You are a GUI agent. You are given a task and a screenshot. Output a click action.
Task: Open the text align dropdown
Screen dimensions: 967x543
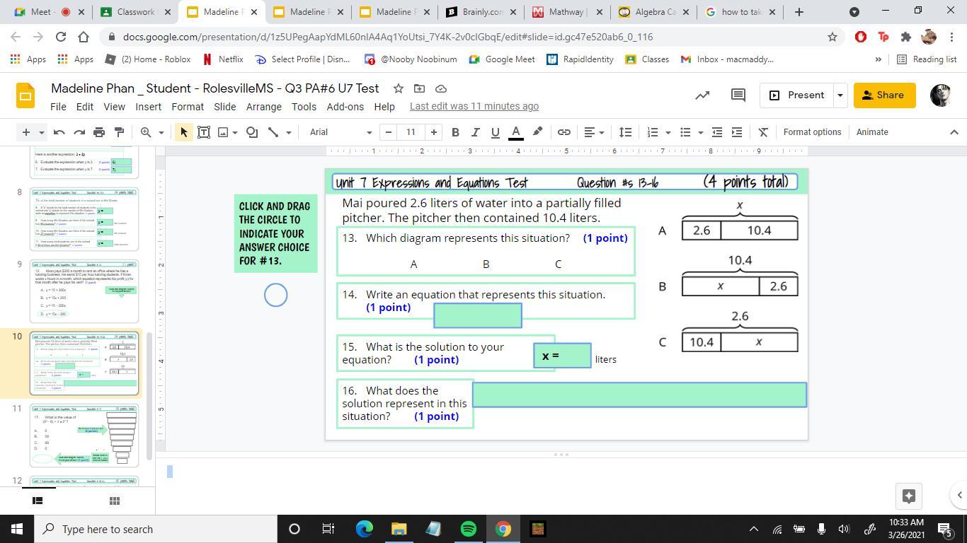593,132
